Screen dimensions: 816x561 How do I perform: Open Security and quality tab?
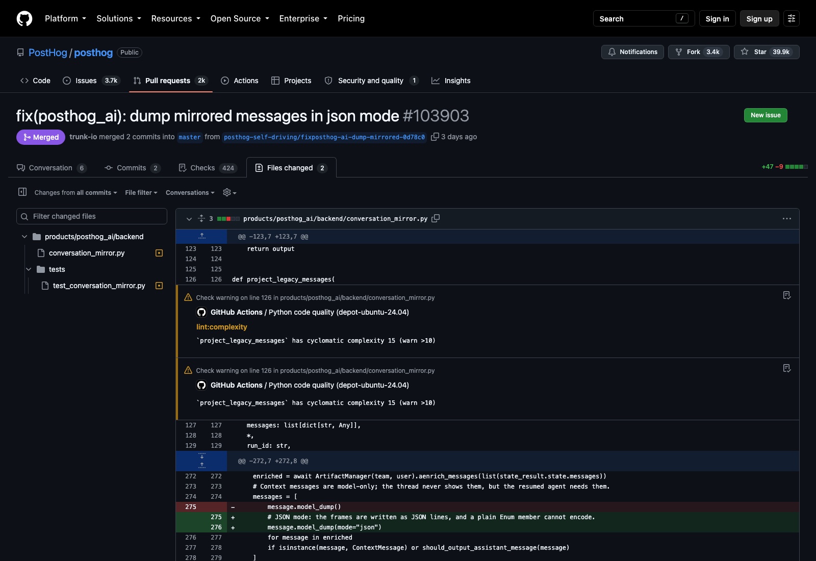(x=372, y=81)
